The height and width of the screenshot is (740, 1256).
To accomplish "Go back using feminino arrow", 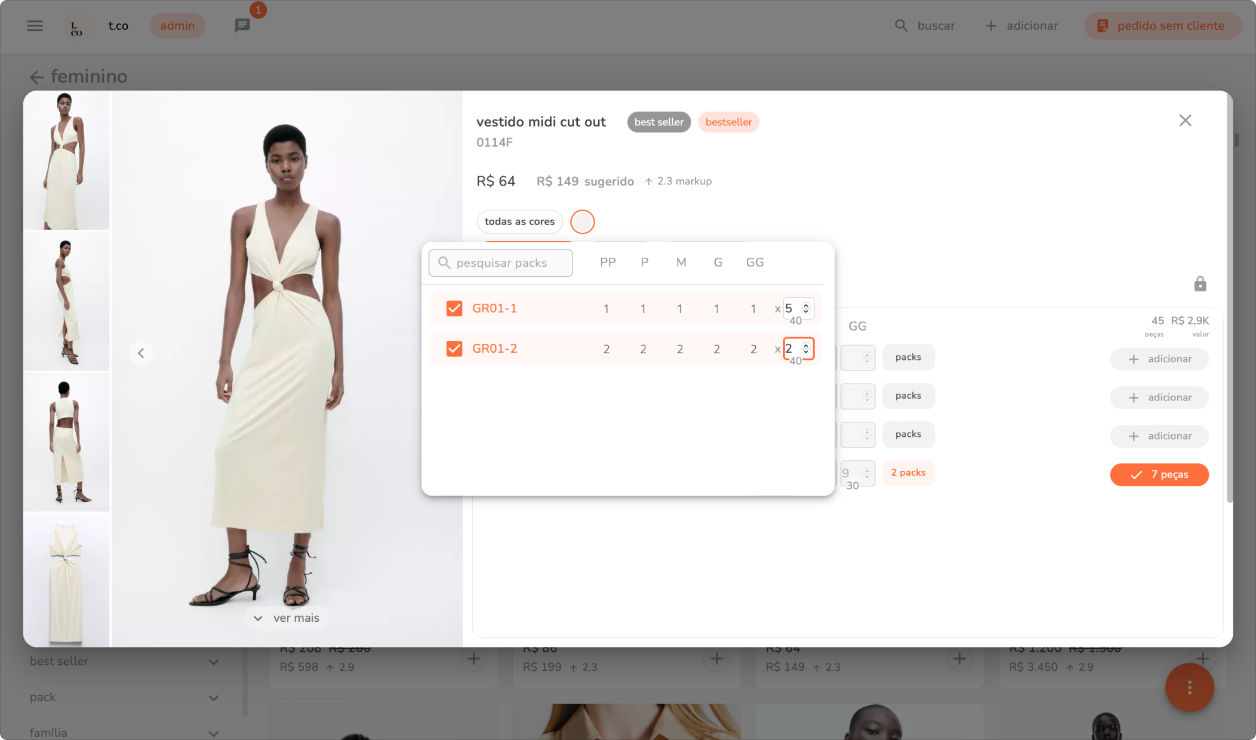I will 36,77.
